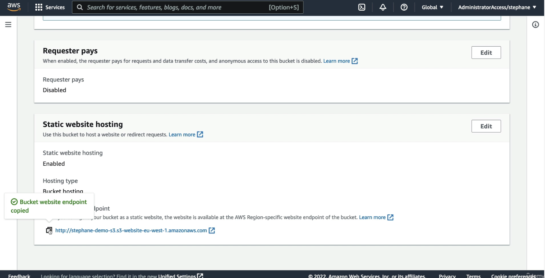Copy the bucket website endpoint icon

click(x=49, y=230)
